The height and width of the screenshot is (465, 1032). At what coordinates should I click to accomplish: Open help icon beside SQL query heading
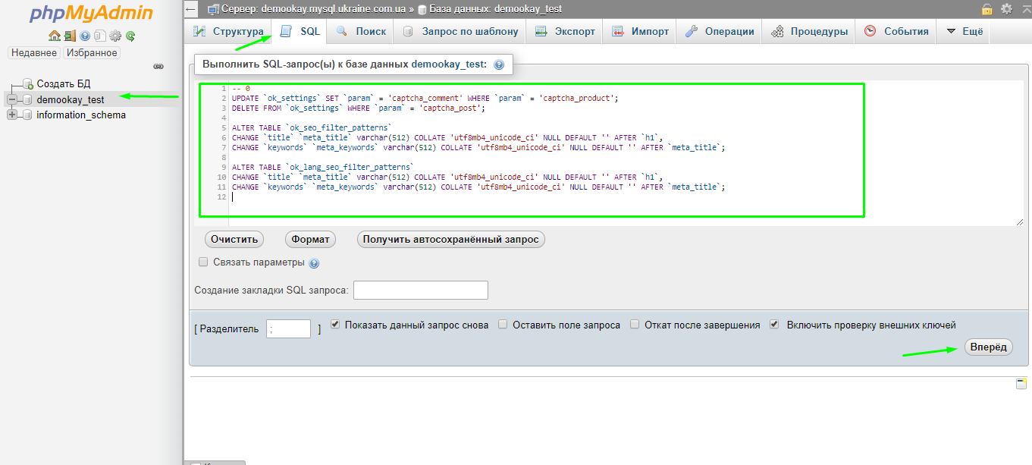click(499, 65)
